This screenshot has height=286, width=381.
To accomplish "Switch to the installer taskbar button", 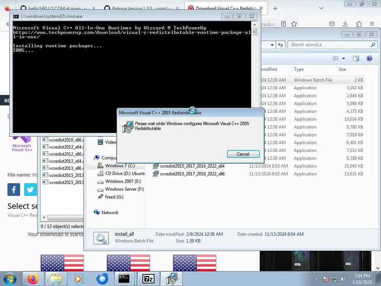I will point(171,279).
